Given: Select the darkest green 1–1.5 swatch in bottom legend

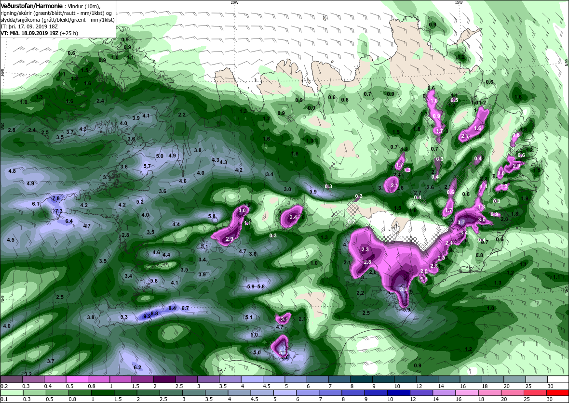Looking at the screenshot, I should (x=102, y=393).
